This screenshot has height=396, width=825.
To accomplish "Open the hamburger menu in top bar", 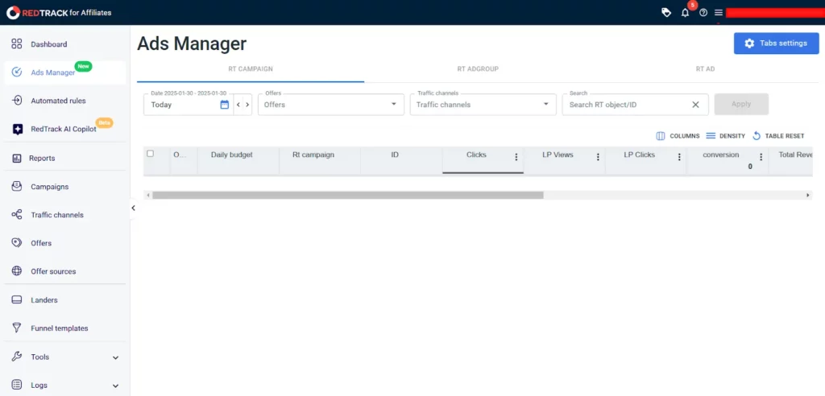I will (719, 13).
